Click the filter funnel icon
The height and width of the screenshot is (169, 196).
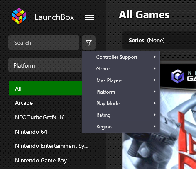click(88, 43)
